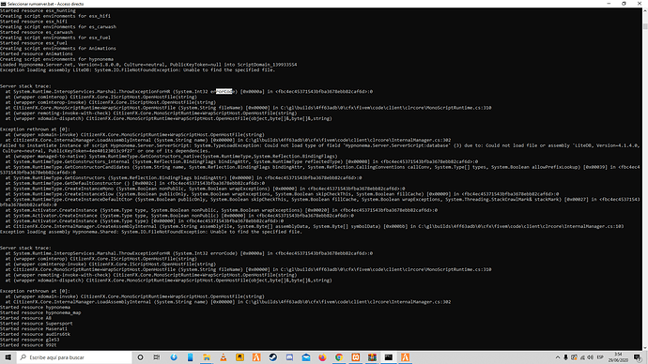Click the console vertical scrollbar thumb
Image resolution: width=648 pixels, height=364 pixels.
(644, 26)
